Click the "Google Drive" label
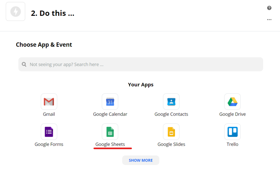The image size is (280, 169). coord(232,114)
